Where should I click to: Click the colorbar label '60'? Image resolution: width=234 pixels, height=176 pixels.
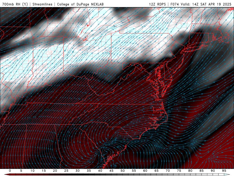click(145, 171)
